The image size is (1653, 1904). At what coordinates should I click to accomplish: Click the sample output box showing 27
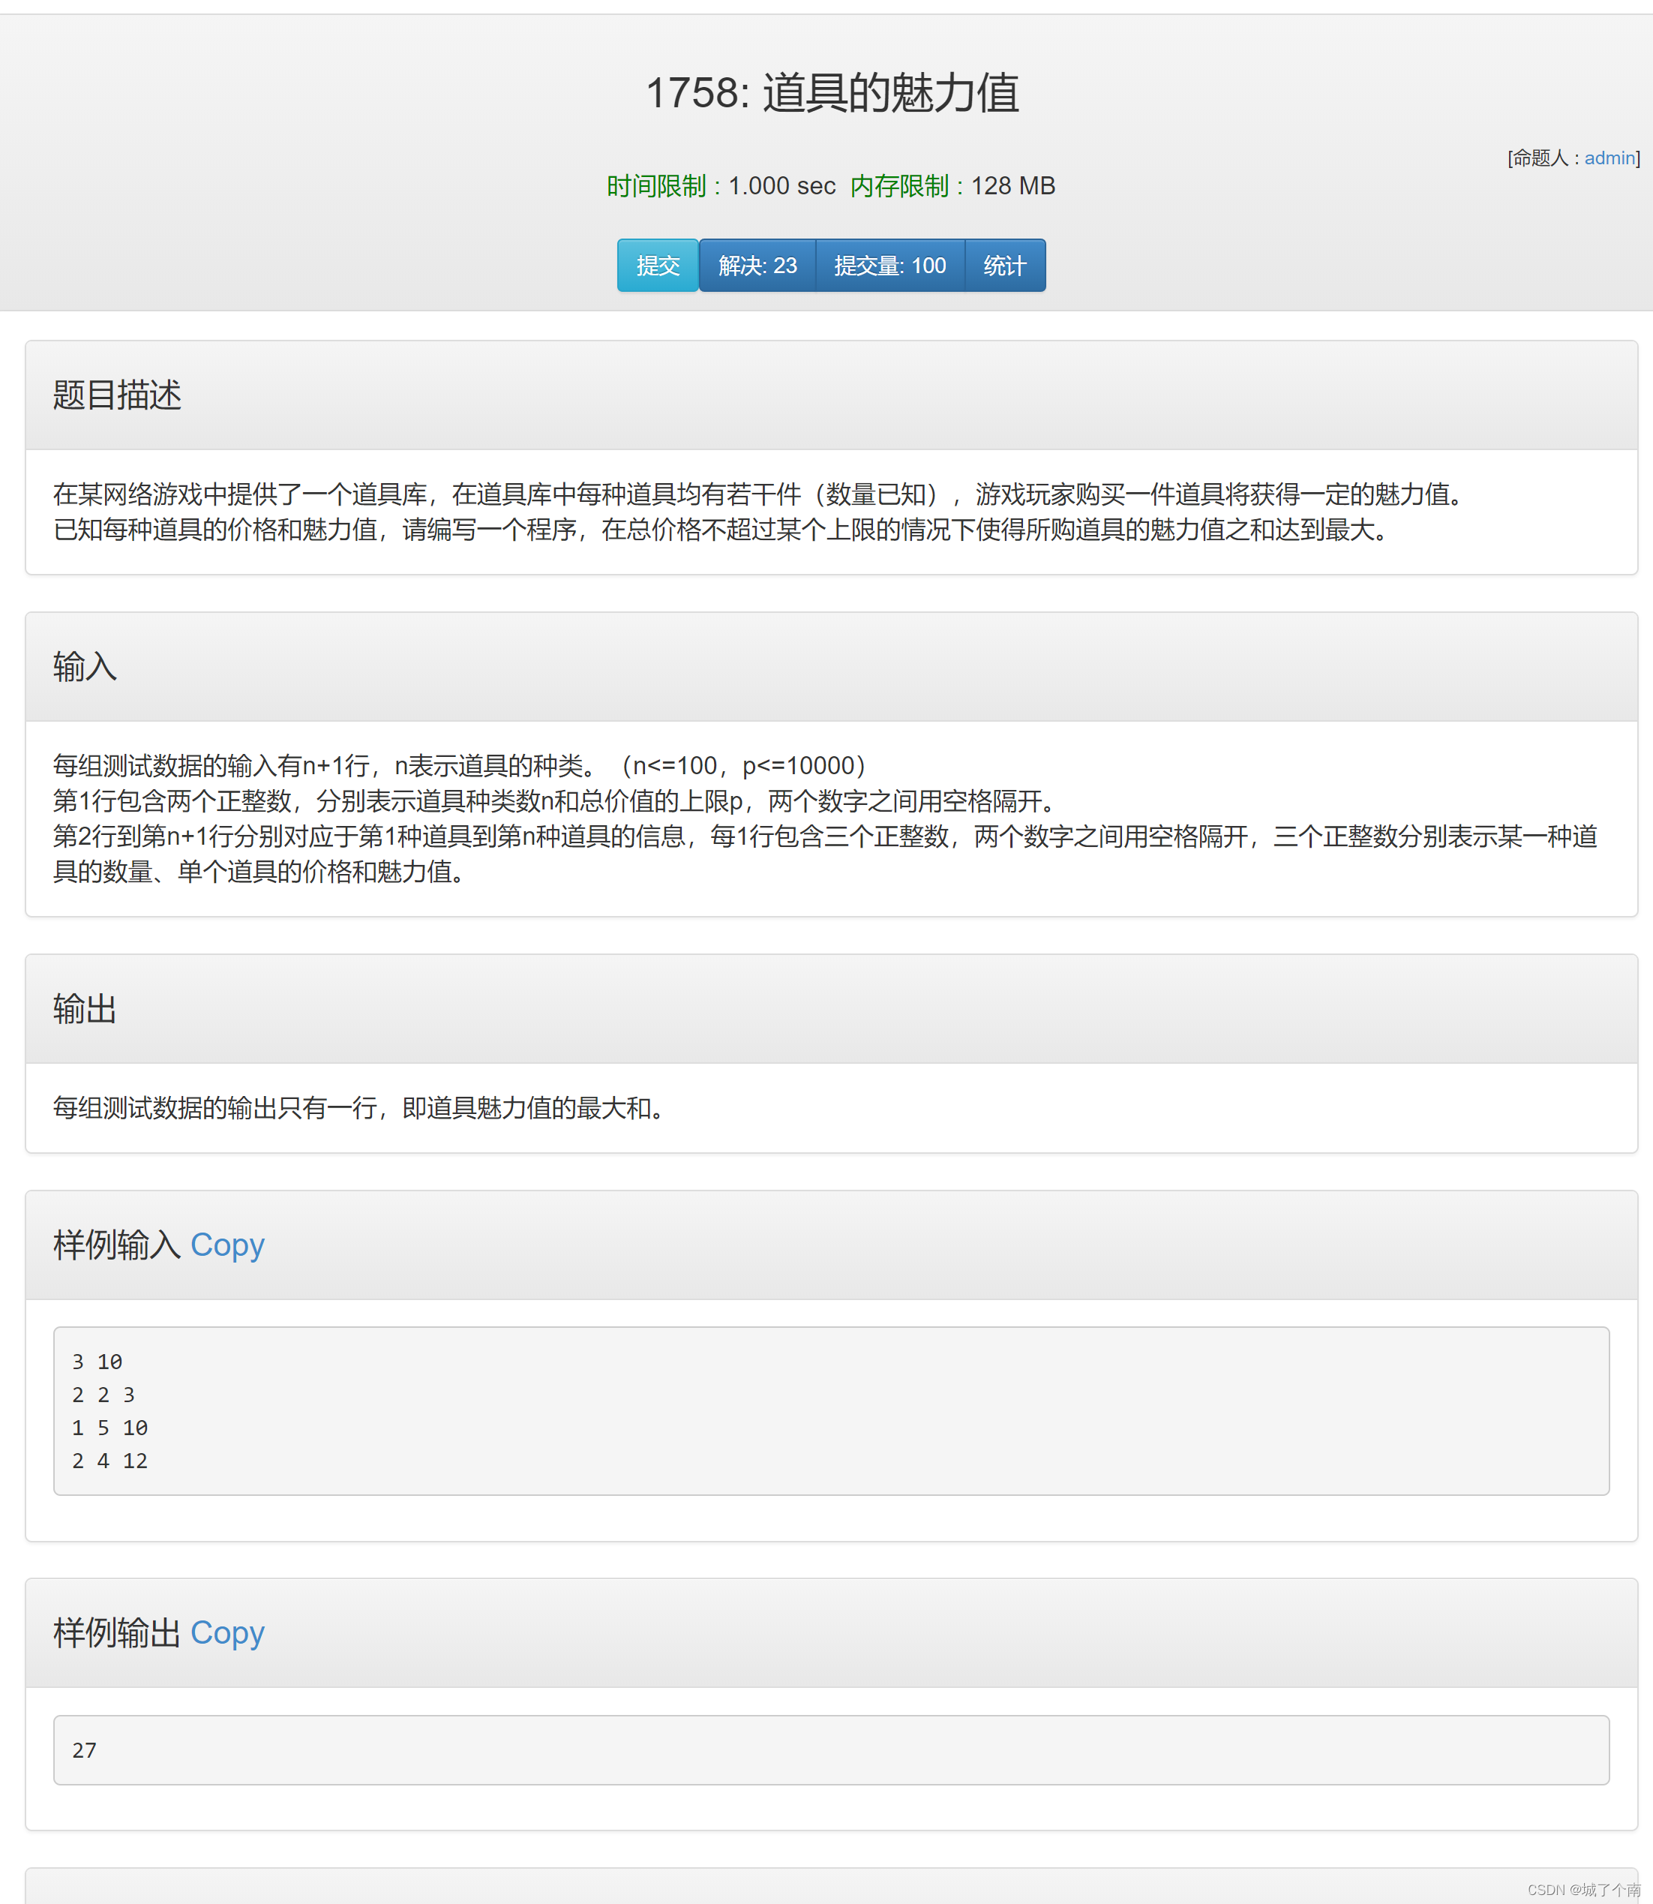(x=830, y=1750)
